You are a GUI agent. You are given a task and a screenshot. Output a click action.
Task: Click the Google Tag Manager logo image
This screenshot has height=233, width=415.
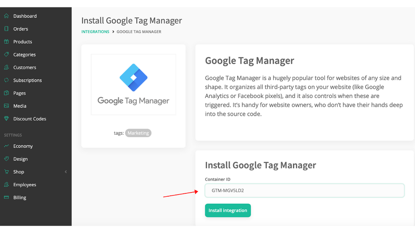click(134, 85)
